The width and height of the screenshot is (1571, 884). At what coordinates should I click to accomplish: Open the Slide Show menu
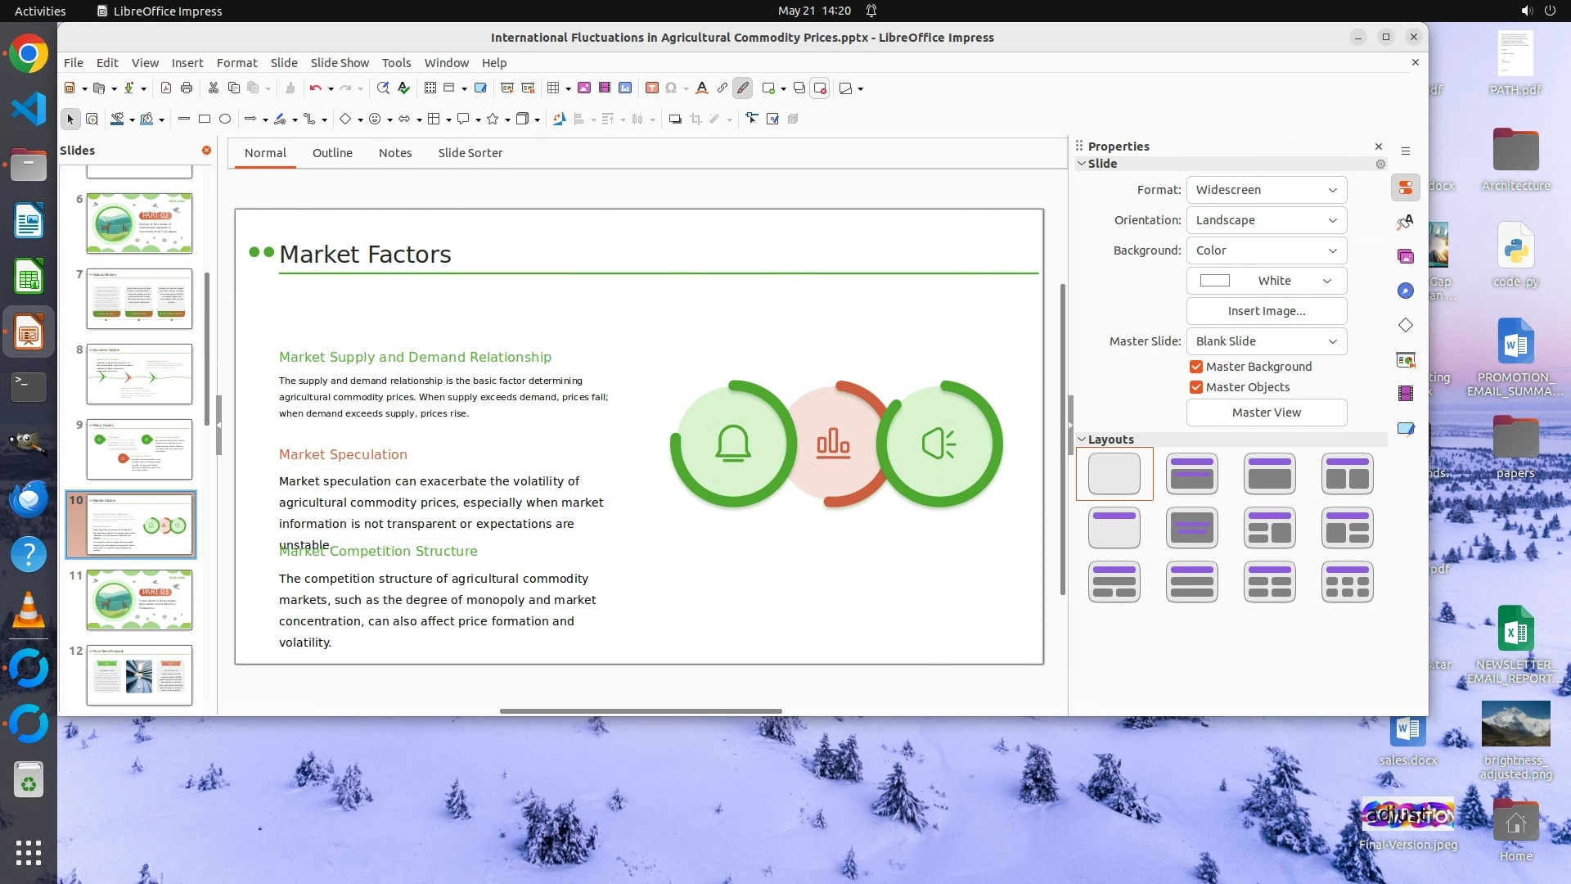tap(340, 63)
